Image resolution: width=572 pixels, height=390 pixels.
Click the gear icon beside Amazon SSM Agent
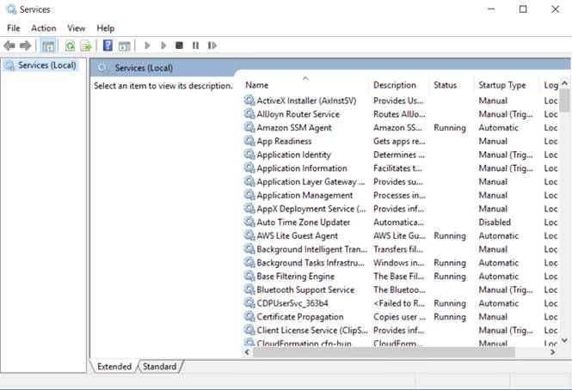click(249, 127)
